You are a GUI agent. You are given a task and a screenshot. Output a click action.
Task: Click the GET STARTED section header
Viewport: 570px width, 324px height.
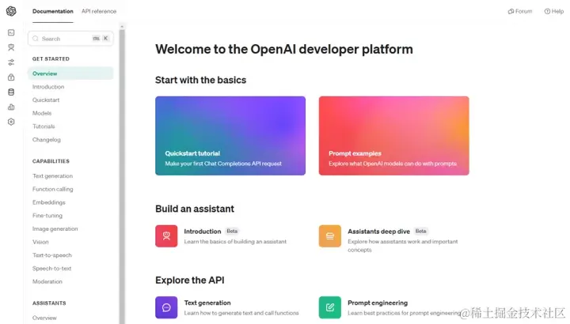click(51, 58)
